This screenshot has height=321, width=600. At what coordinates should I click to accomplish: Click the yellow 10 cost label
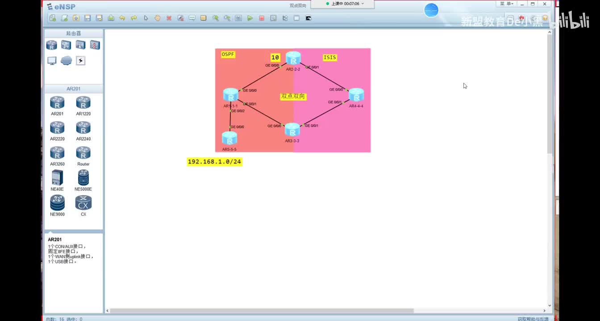275,58
